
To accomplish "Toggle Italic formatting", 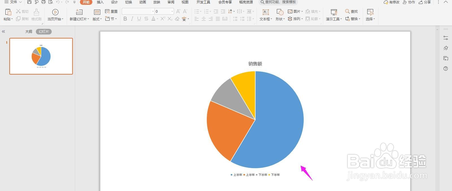I will (132, 19).
